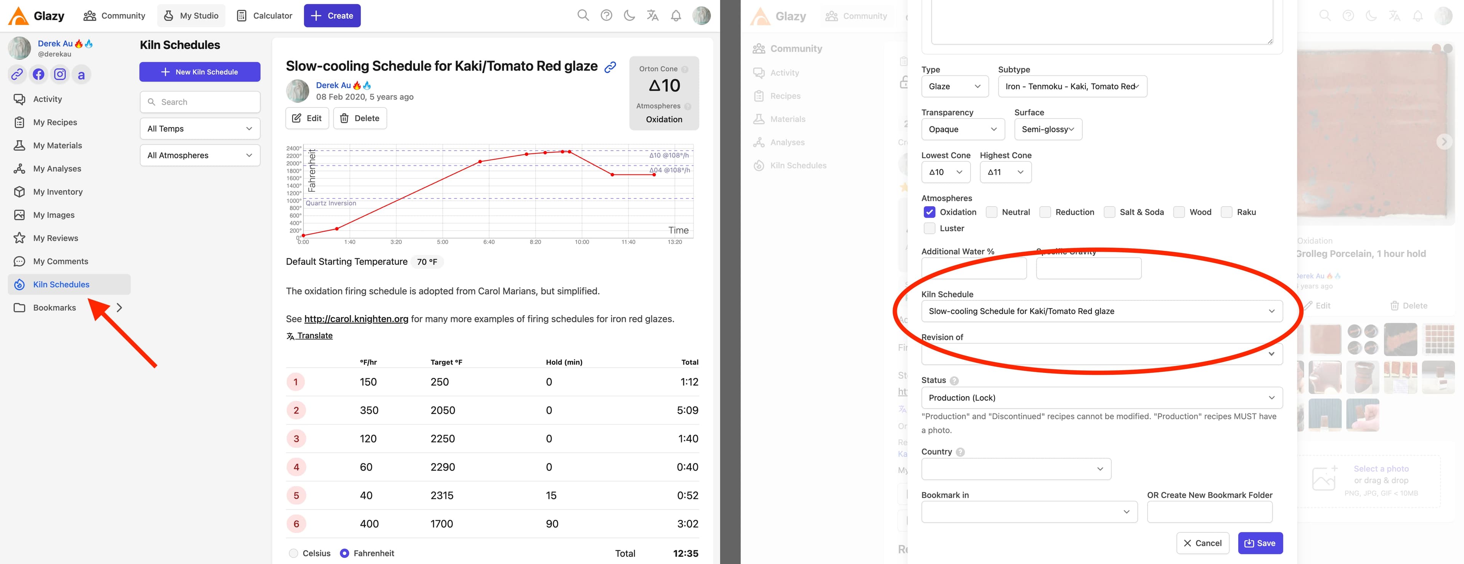
Task: Click the search magnifier icon in top bar
Action: 583,15
